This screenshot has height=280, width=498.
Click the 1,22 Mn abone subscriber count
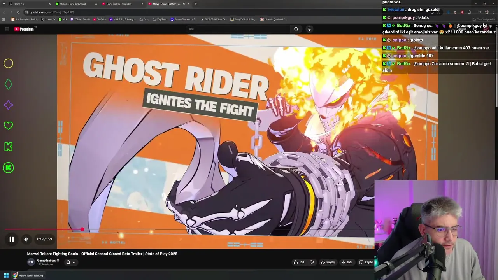click(45, 264)
